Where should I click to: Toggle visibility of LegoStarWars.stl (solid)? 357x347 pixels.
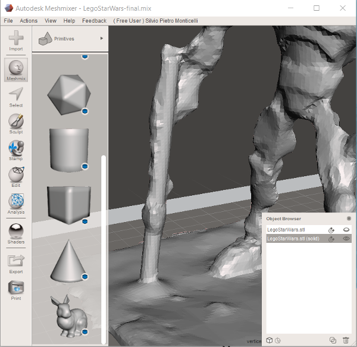coord(346,239)
